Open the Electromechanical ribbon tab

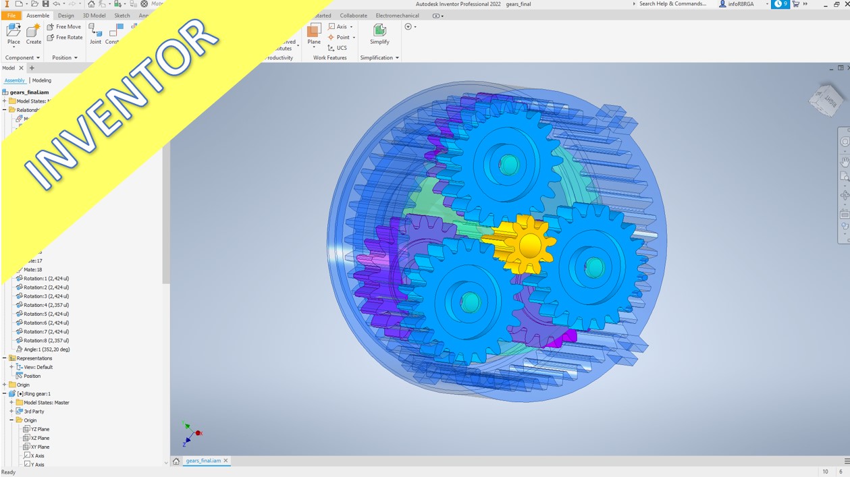(397, 16)
